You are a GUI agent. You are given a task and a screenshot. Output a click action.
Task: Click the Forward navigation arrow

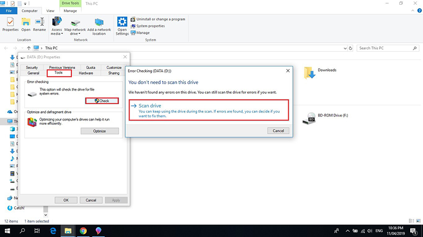point(15,48)
